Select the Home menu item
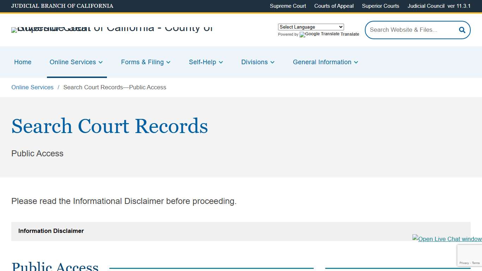The height and width of the screenshot is (271, 482). [x=23, y=62]
